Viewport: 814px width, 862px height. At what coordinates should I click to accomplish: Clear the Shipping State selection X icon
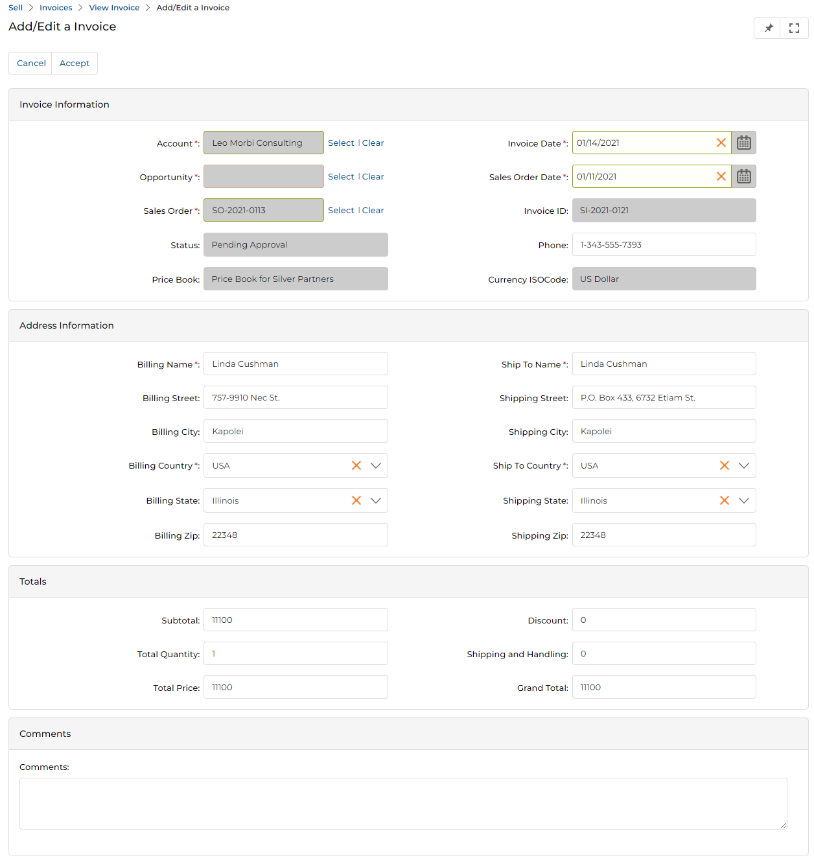pos(725,500)
